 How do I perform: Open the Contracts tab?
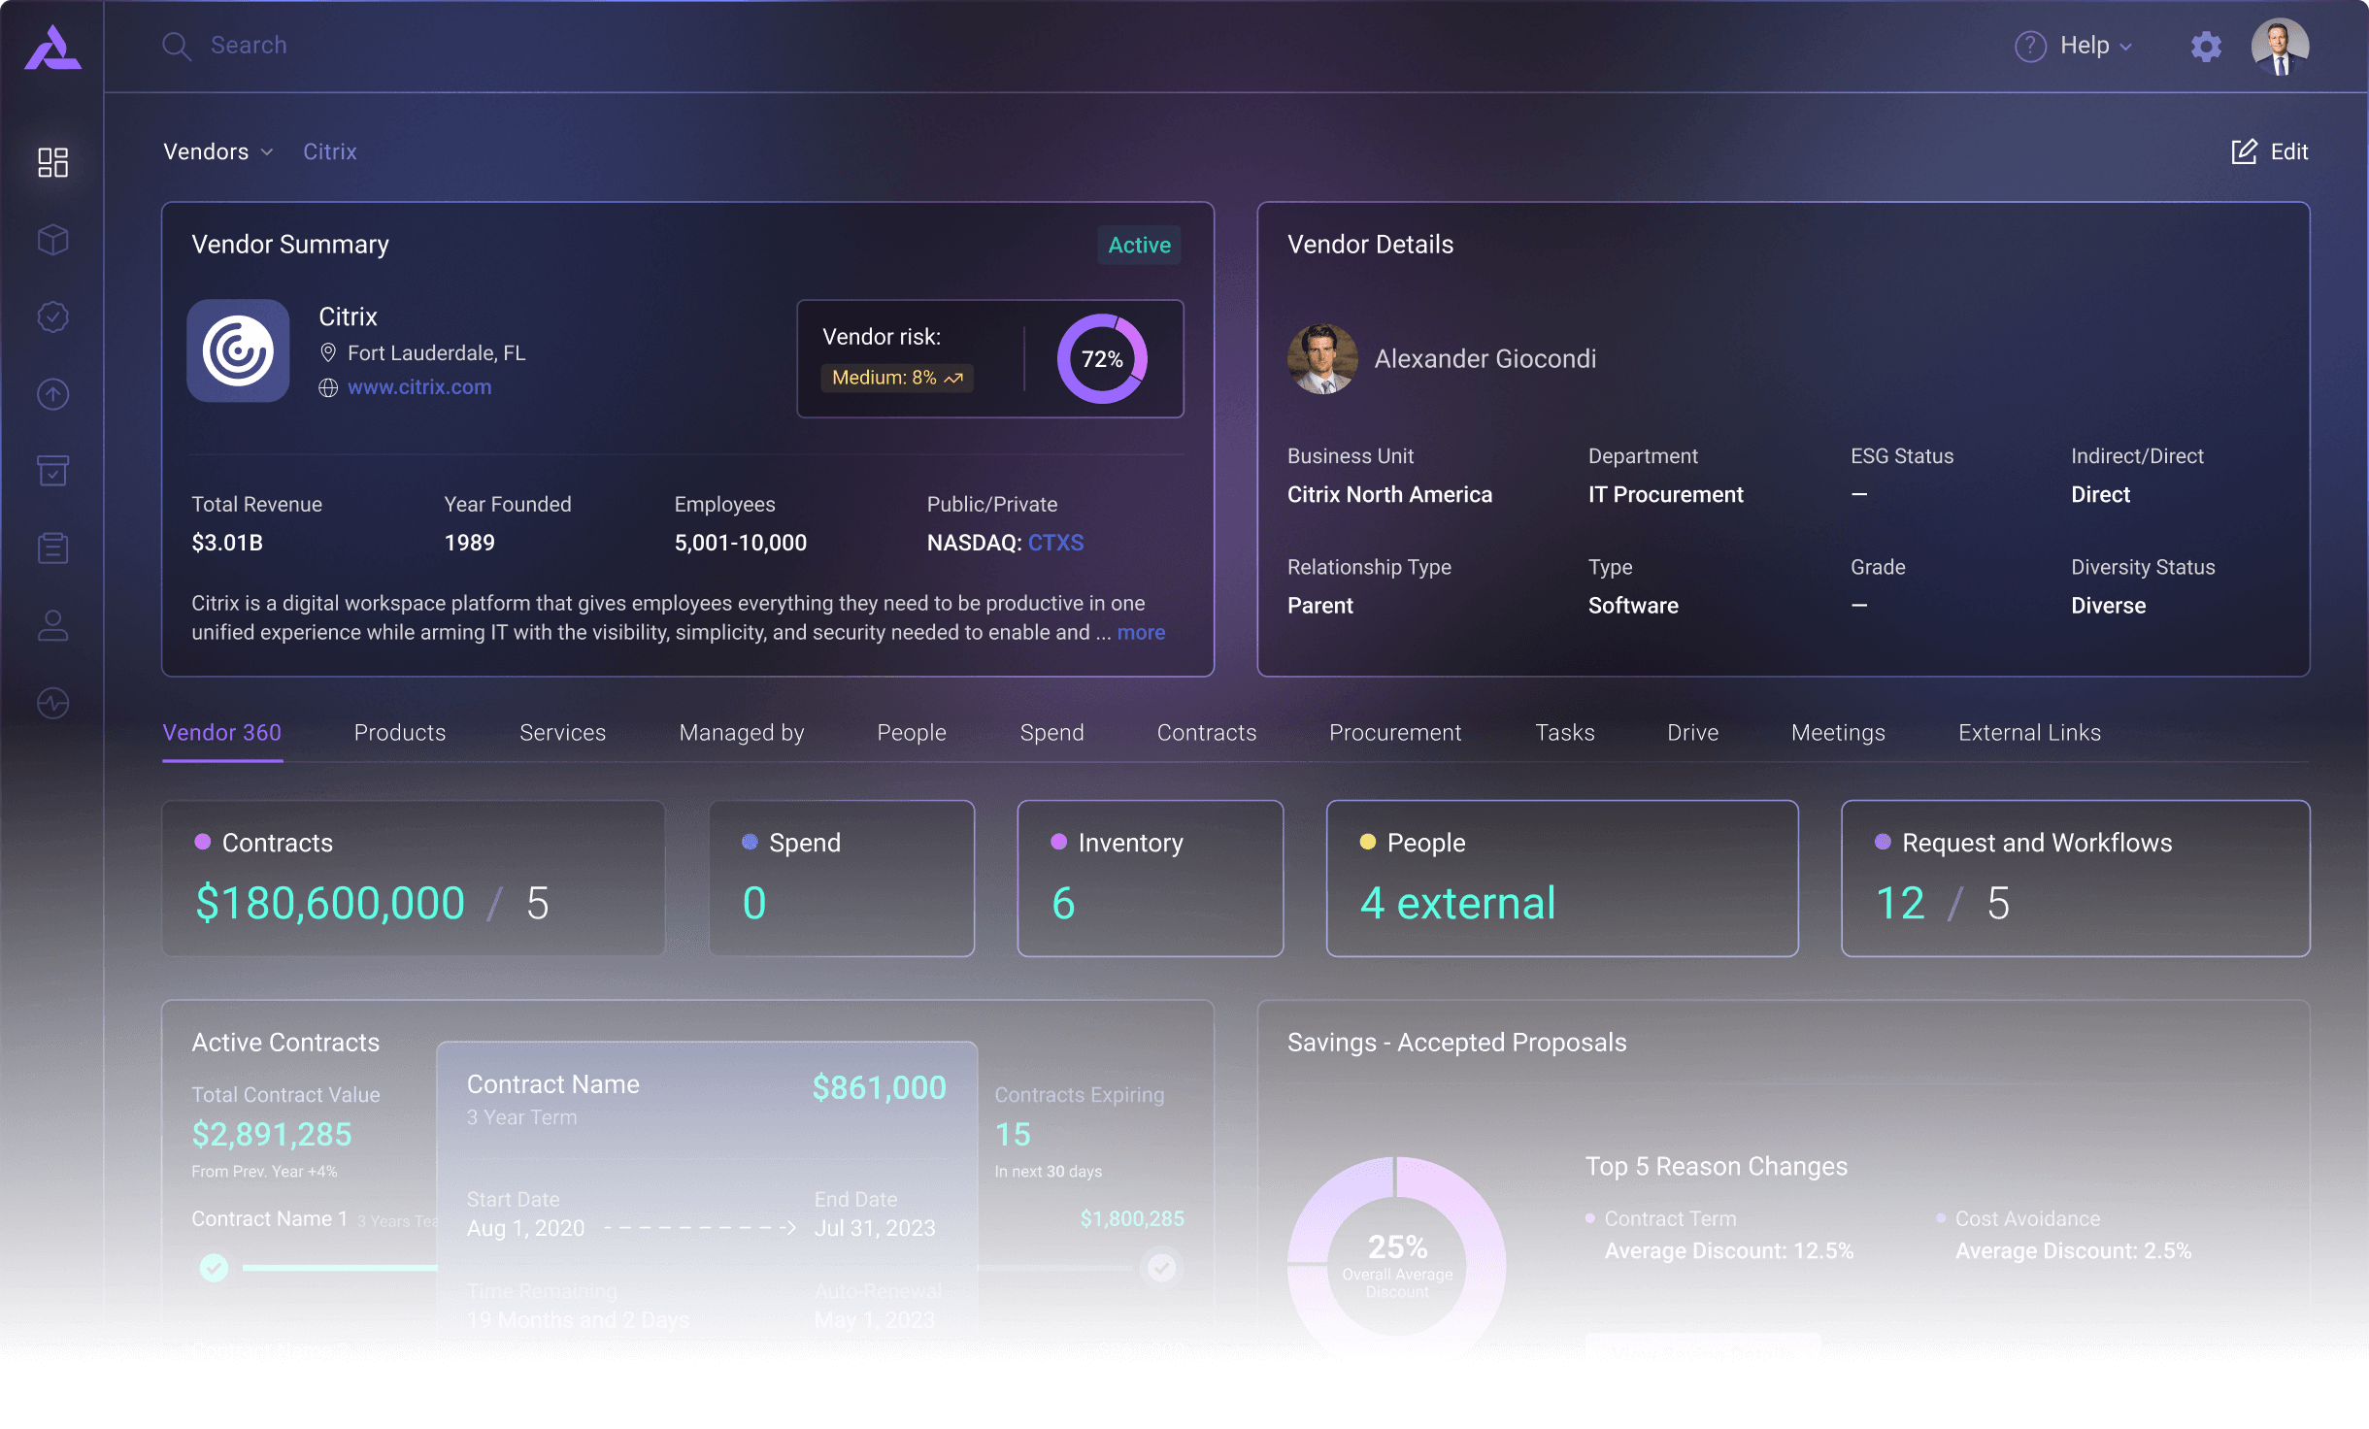click(x=1207, y=733)
